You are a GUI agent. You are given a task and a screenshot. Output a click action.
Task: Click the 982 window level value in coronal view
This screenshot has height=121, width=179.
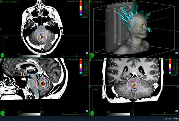click(x=109, y=112)
